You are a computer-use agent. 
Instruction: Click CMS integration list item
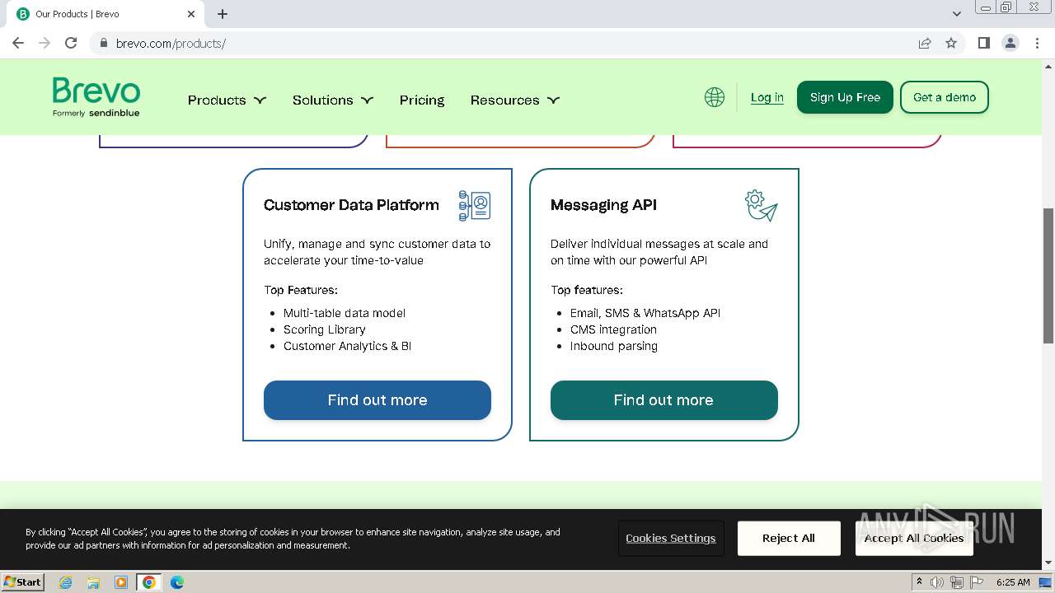pos(613,329)
